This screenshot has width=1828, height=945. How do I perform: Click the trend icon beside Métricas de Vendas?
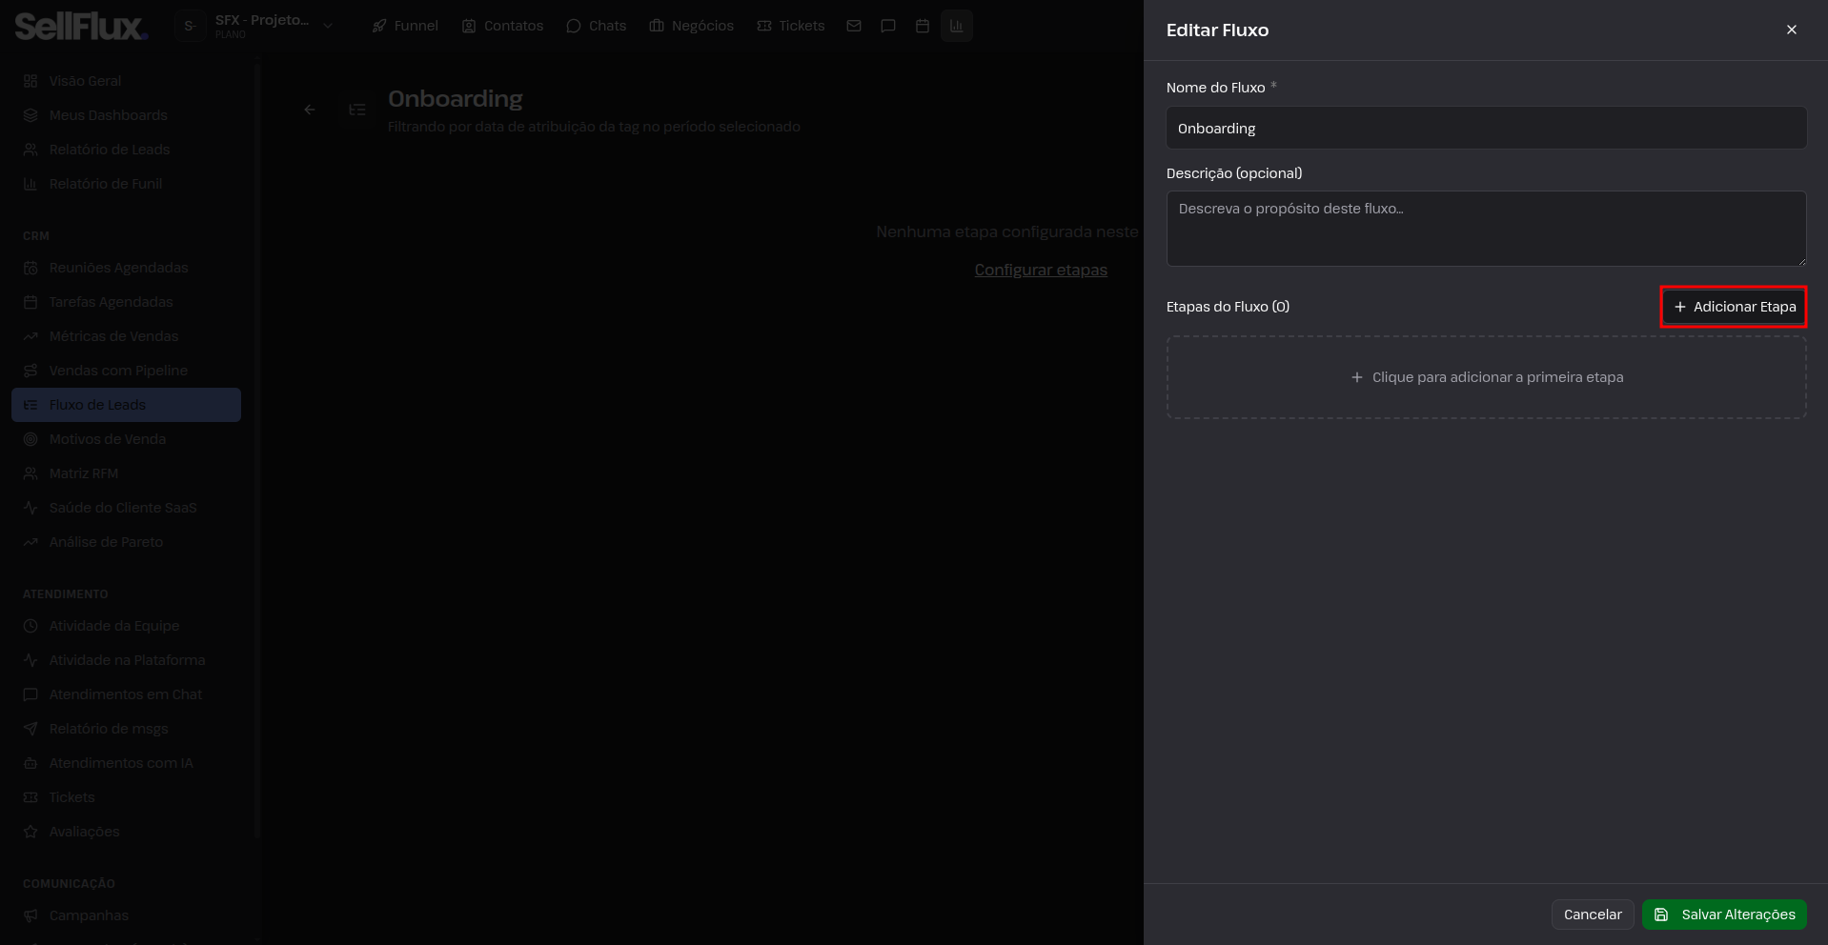30,336
